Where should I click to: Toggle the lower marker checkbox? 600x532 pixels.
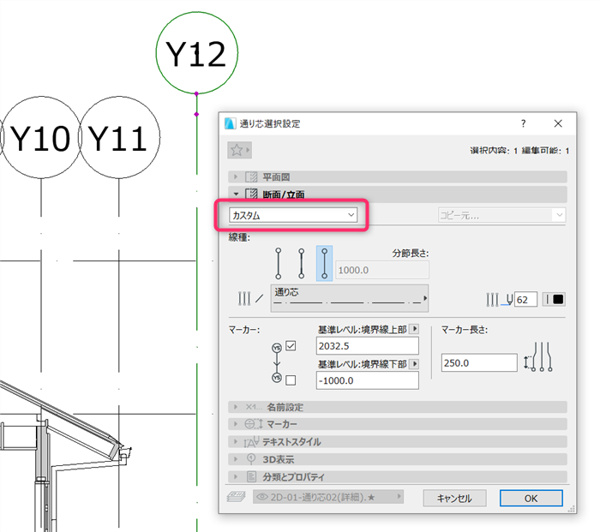coord(291,380)
